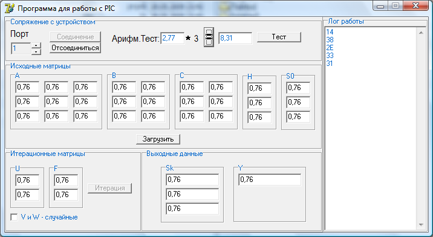Click matrix C first row second cell
The width and height of the screenshot is (433, 237).
pyautogui.click(x=221, y=87)
